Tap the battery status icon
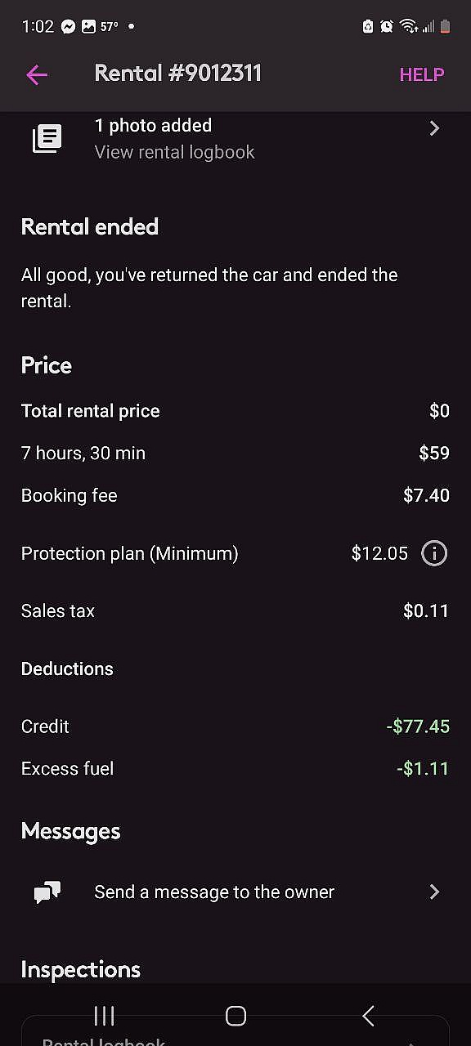471x1046 pixels. (446, 26)
